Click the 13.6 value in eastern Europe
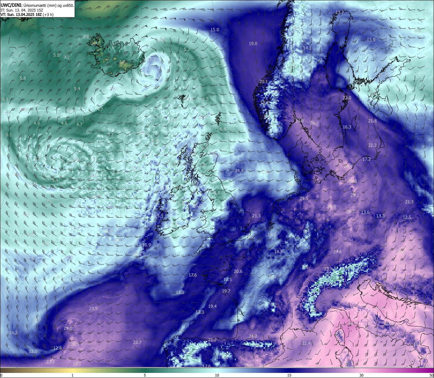The height and width of the screenshot is (378, 434). click(365, 213)
